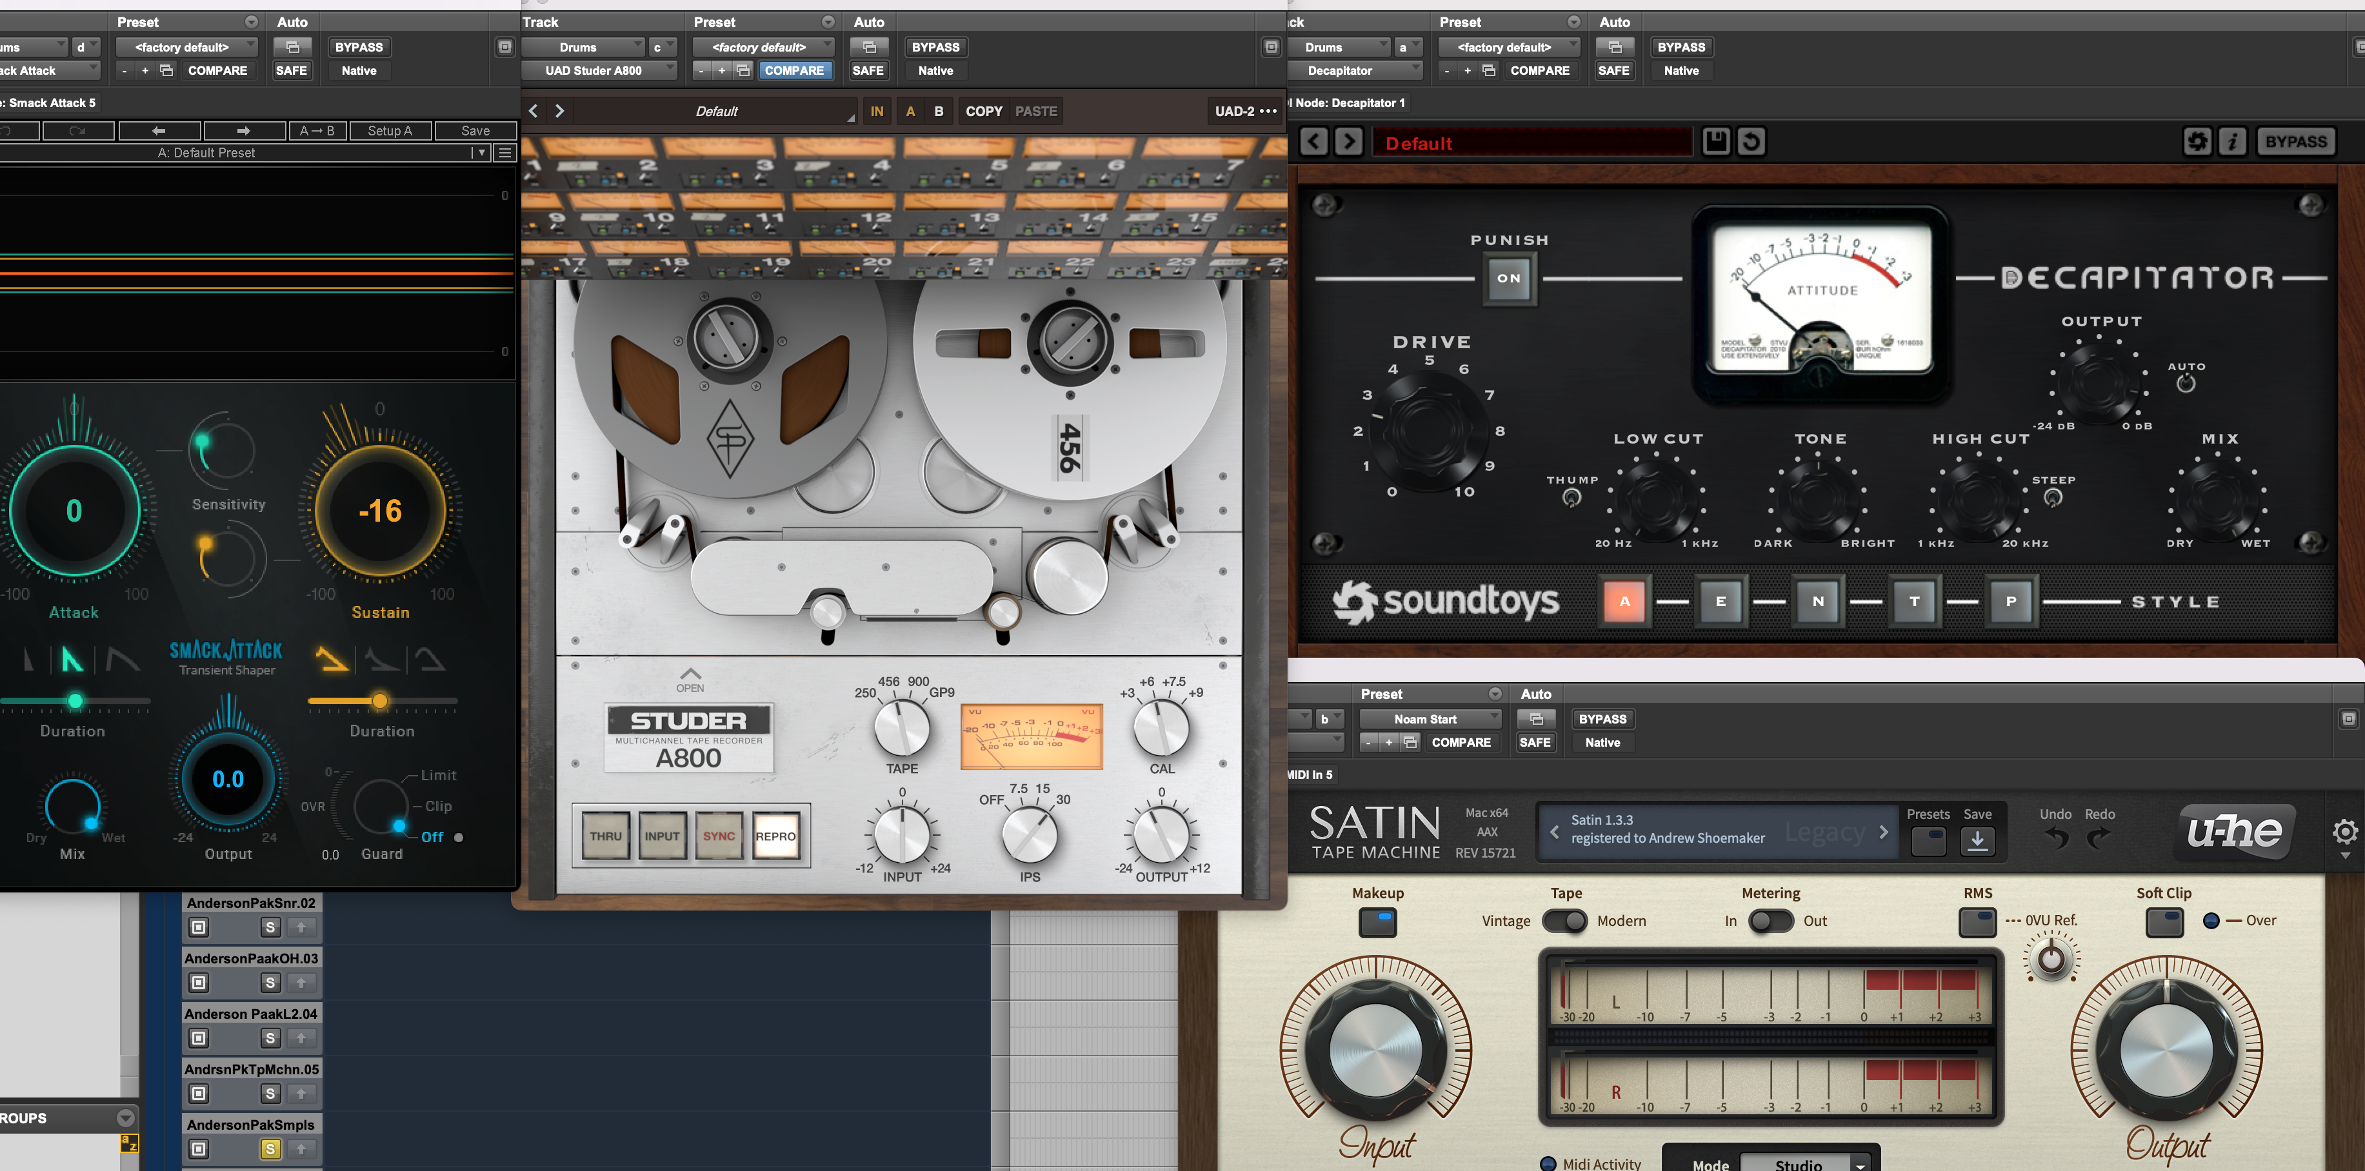Select Decapitator style N

click(x=1818, y=601)
